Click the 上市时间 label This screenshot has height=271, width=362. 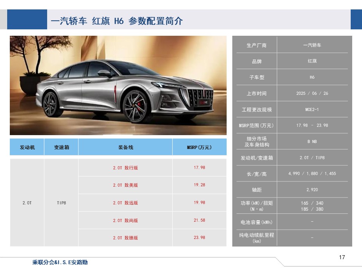[256, 94]
